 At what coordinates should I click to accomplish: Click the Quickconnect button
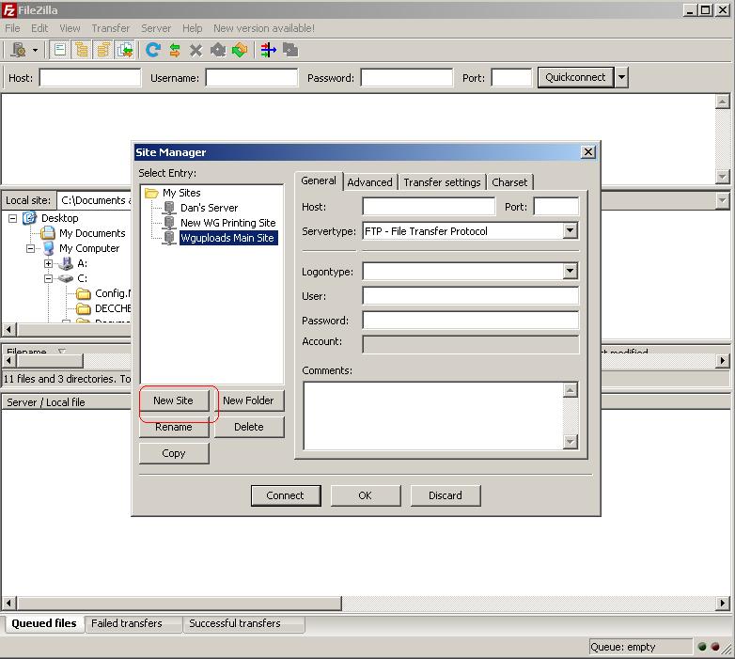[x=575, y=77]
